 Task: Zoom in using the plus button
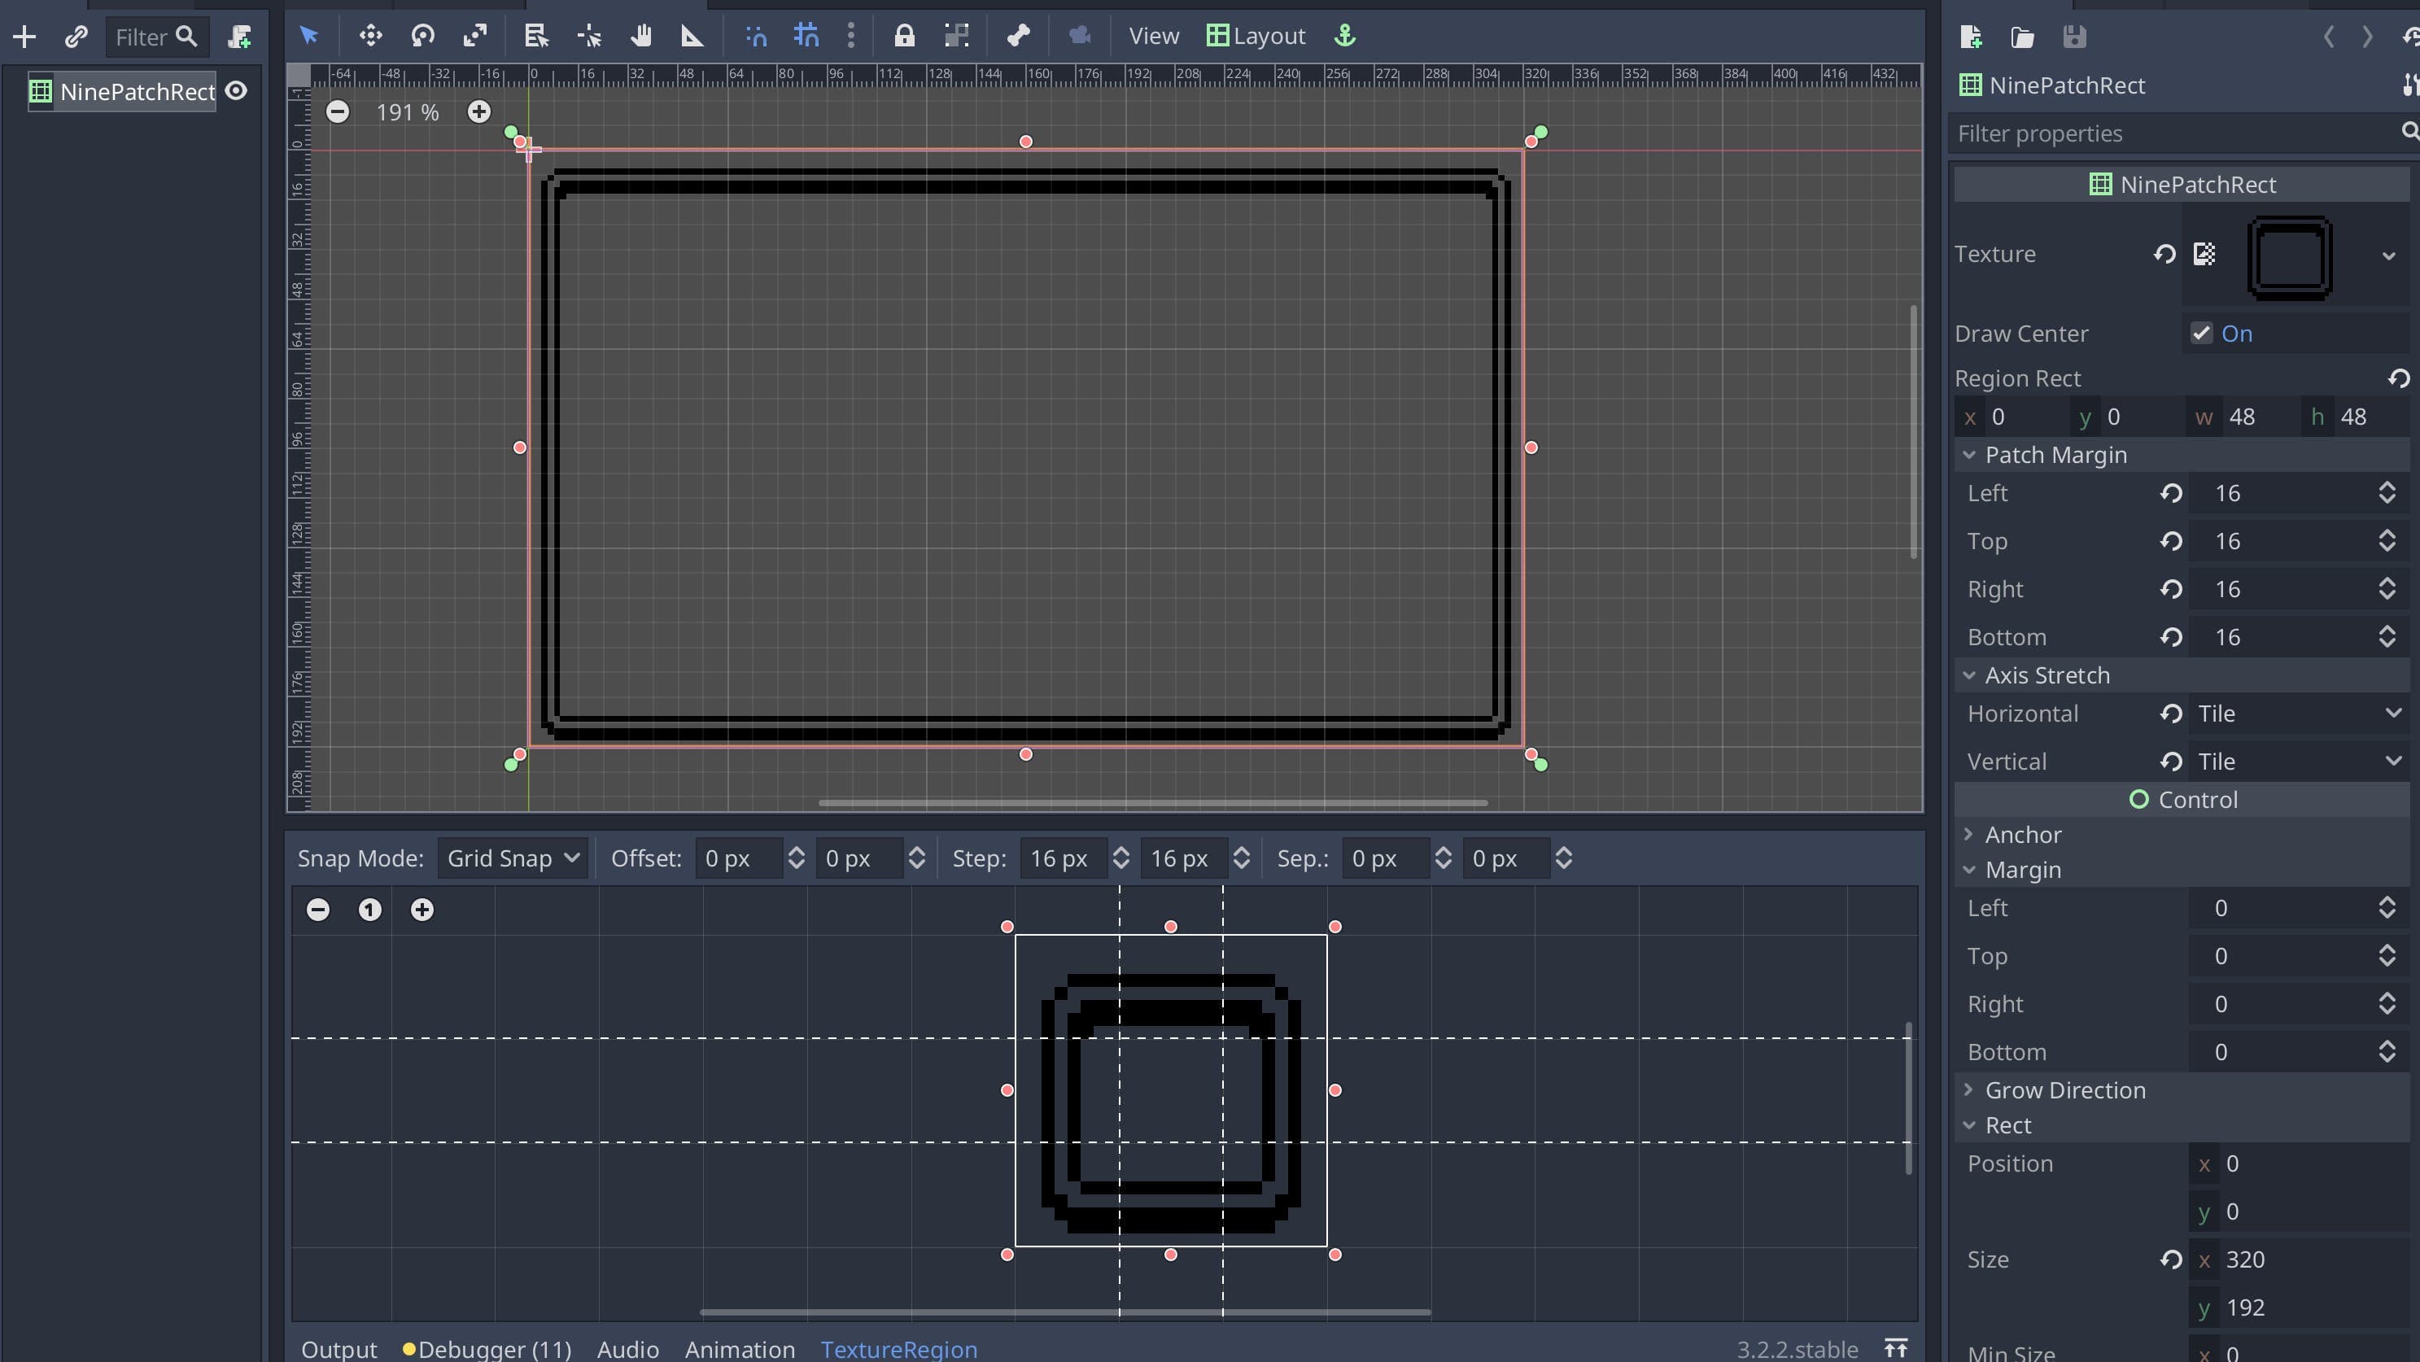click(x=479, y=111)
